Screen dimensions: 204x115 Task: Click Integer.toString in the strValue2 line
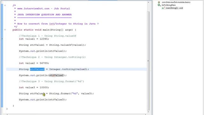62,69
